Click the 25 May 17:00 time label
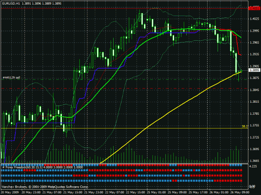Screen dimensions: 261x195 click(x=198, y=193)
